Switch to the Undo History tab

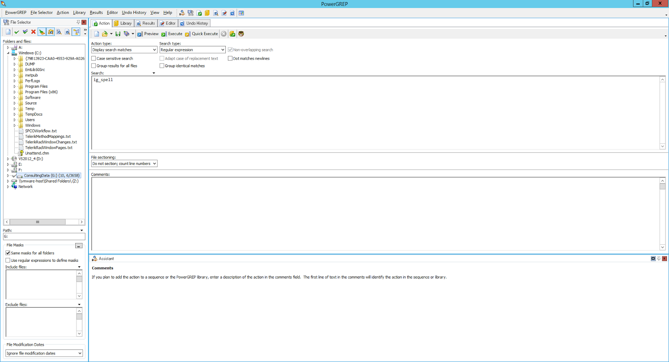tap(194, 23)
